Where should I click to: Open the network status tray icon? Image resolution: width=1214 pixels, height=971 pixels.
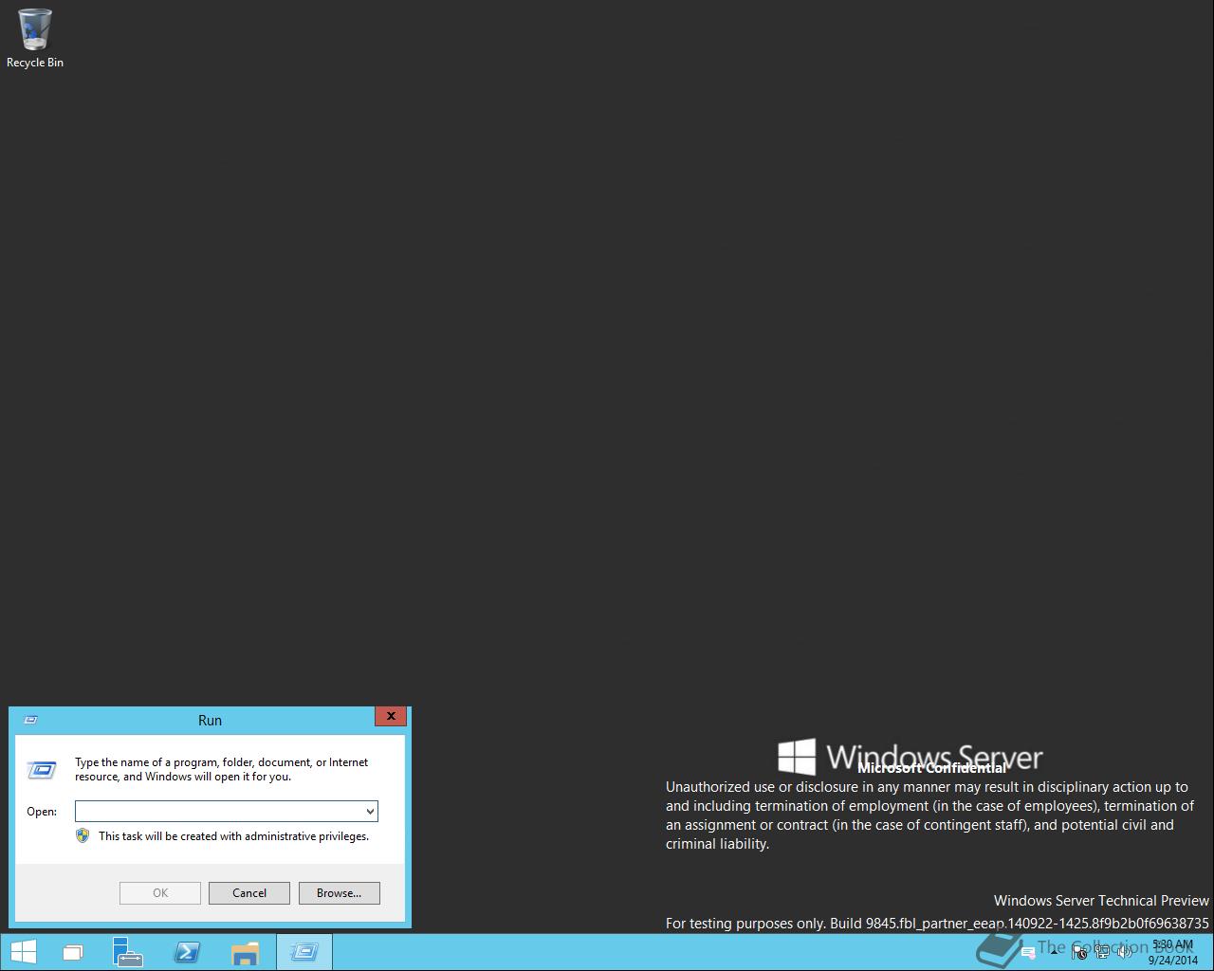tap(1102, 952)
